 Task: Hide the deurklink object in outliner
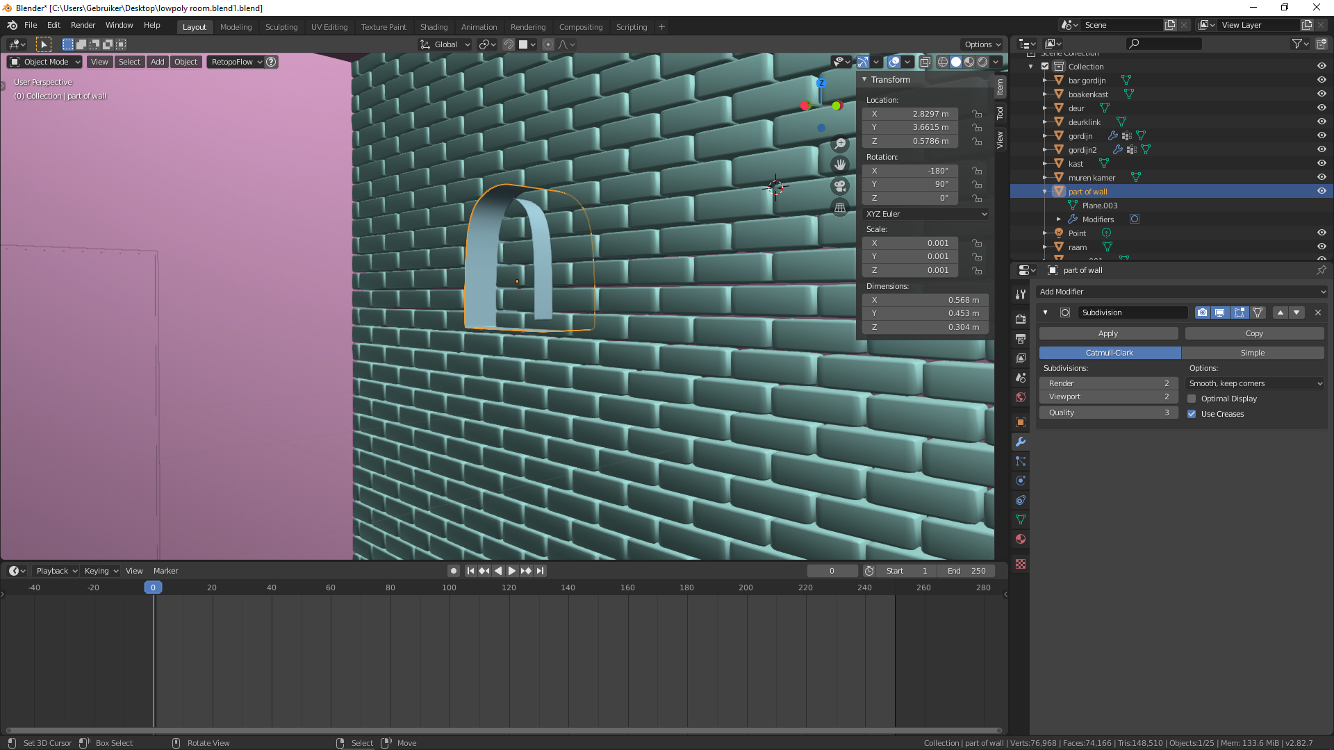(1321, 122)
